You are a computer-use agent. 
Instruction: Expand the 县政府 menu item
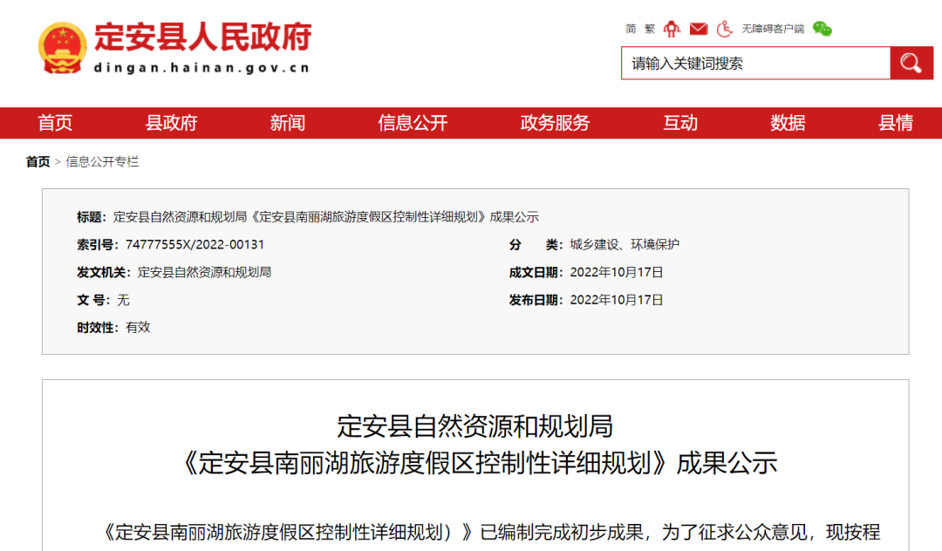pos(173,123)
